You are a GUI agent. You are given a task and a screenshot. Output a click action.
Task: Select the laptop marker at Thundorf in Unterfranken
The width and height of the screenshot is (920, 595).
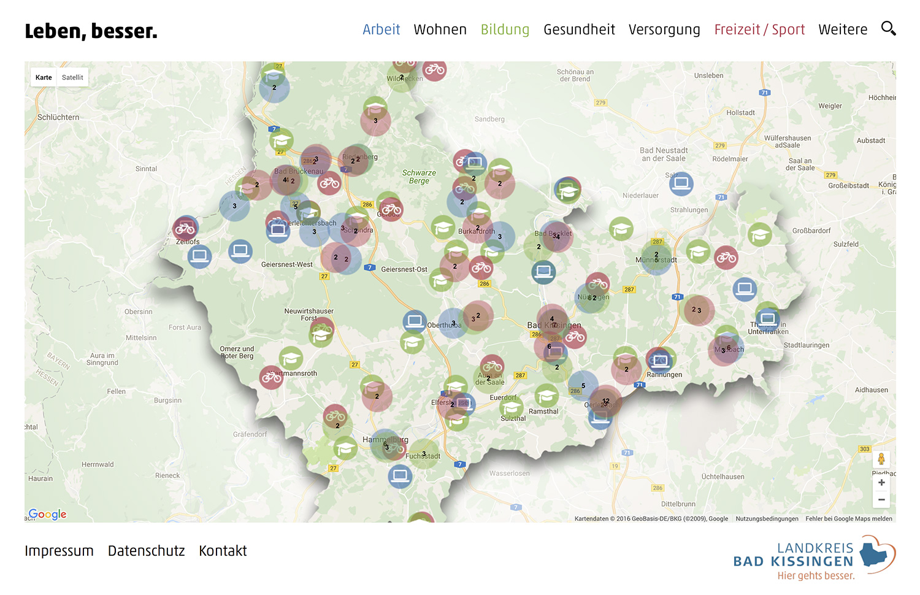click(x=767, y=319)
